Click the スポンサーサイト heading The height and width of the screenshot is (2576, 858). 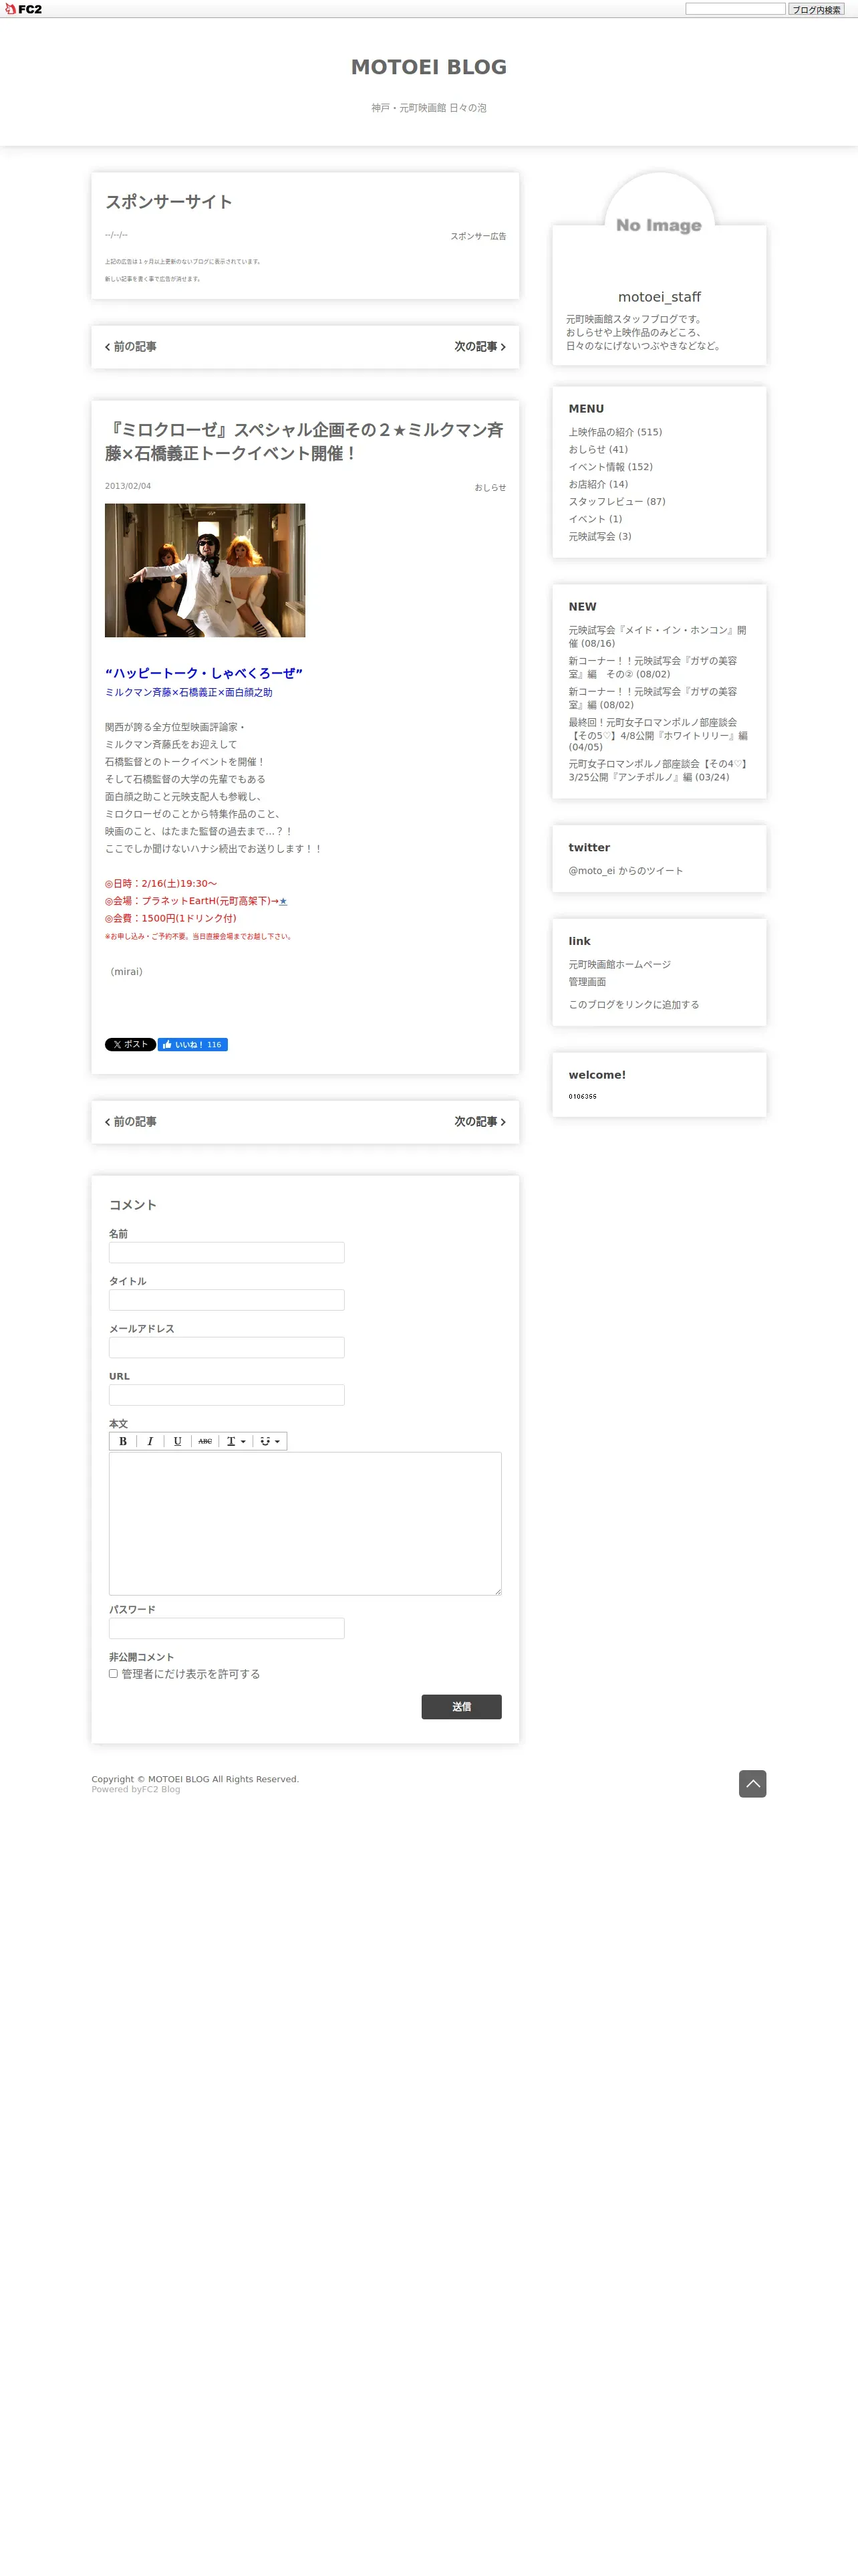169,202
